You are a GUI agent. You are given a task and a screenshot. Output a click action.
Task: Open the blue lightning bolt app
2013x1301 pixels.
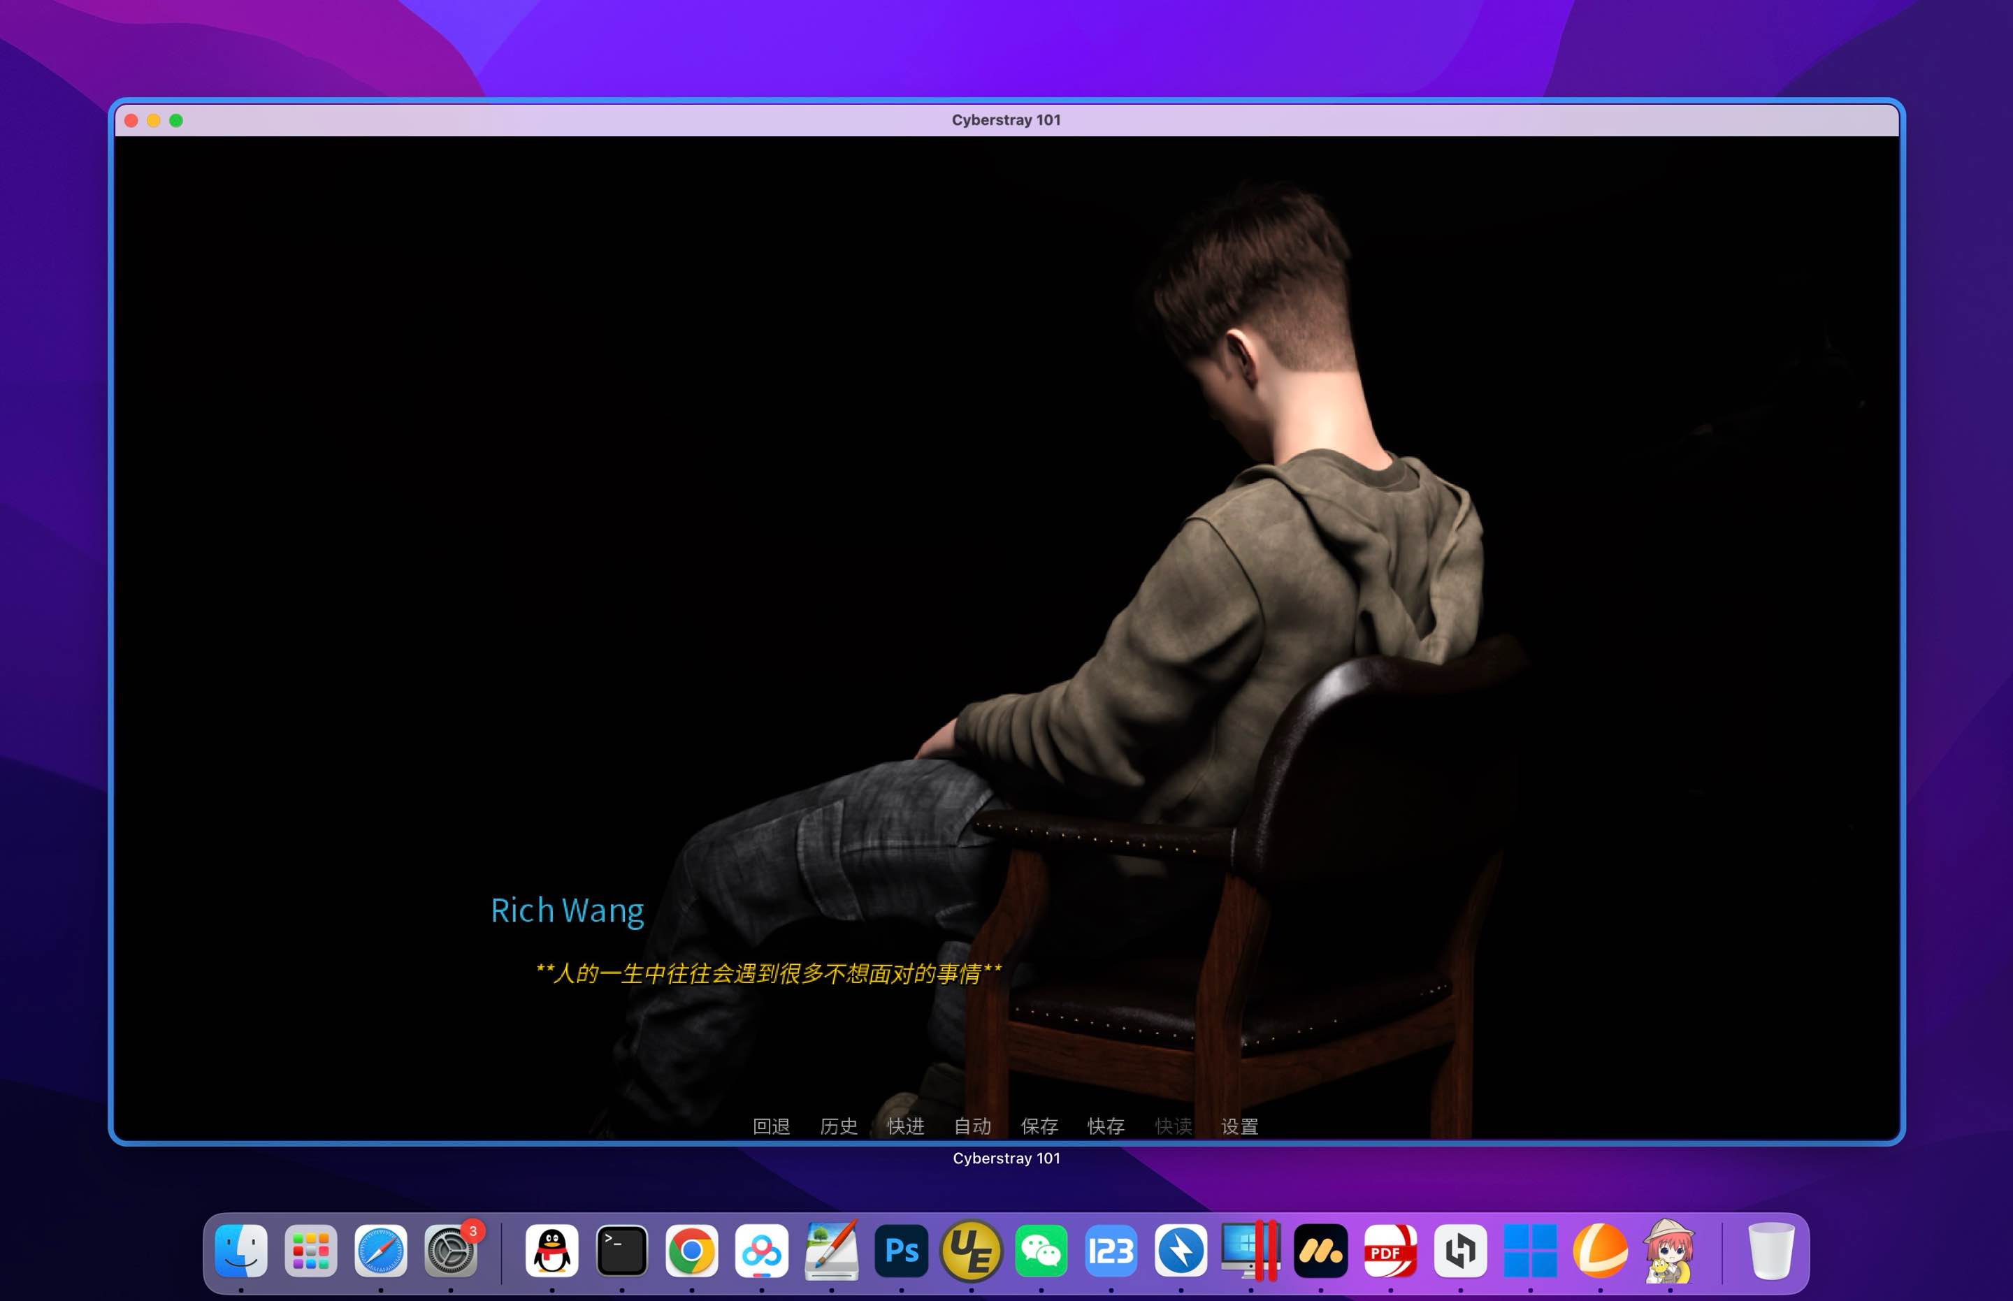(1181, 1250)
